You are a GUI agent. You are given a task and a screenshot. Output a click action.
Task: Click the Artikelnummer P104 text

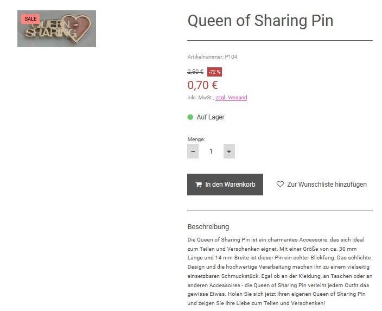pos(212,56)
